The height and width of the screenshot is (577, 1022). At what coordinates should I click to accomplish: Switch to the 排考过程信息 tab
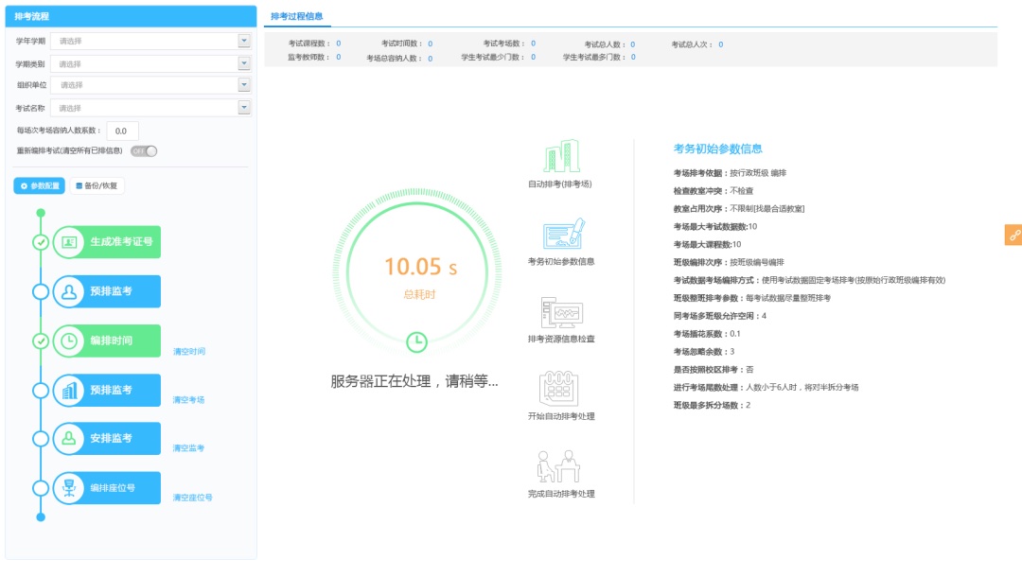coord(296,16)
